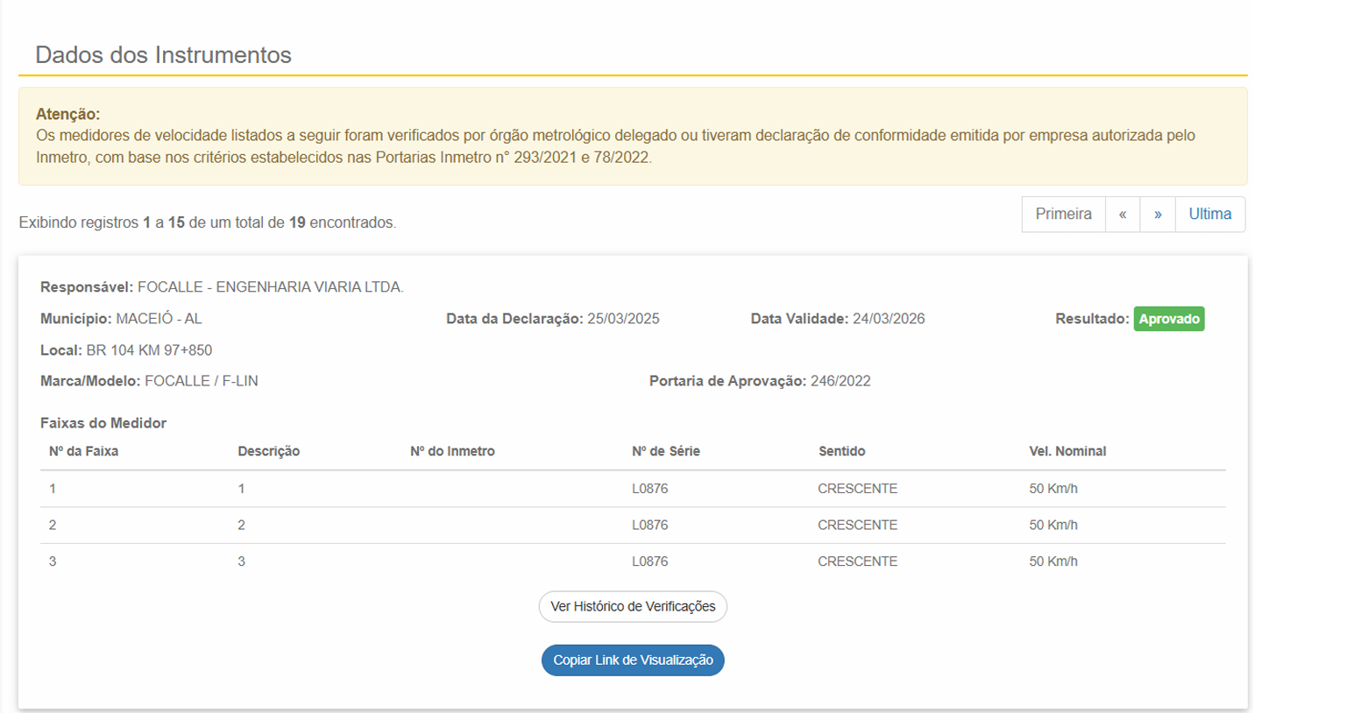
Task: Click 50 Km/h in lane 1 row
Action: (1053, 489)
